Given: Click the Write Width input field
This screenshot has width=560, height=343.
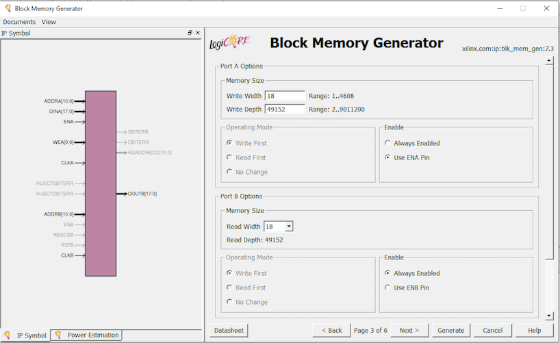Looking at the screenshot, I should pyautogui.click(x=285, y=96).
